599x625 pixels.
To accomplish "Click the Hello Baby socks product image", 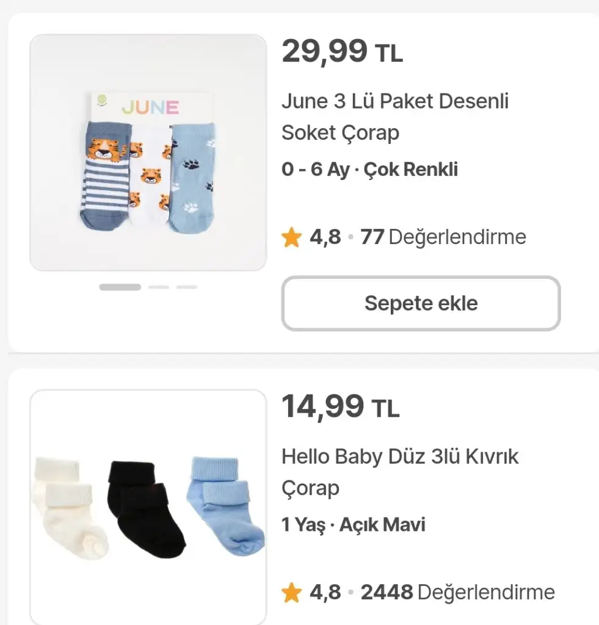I will (148, 507).
